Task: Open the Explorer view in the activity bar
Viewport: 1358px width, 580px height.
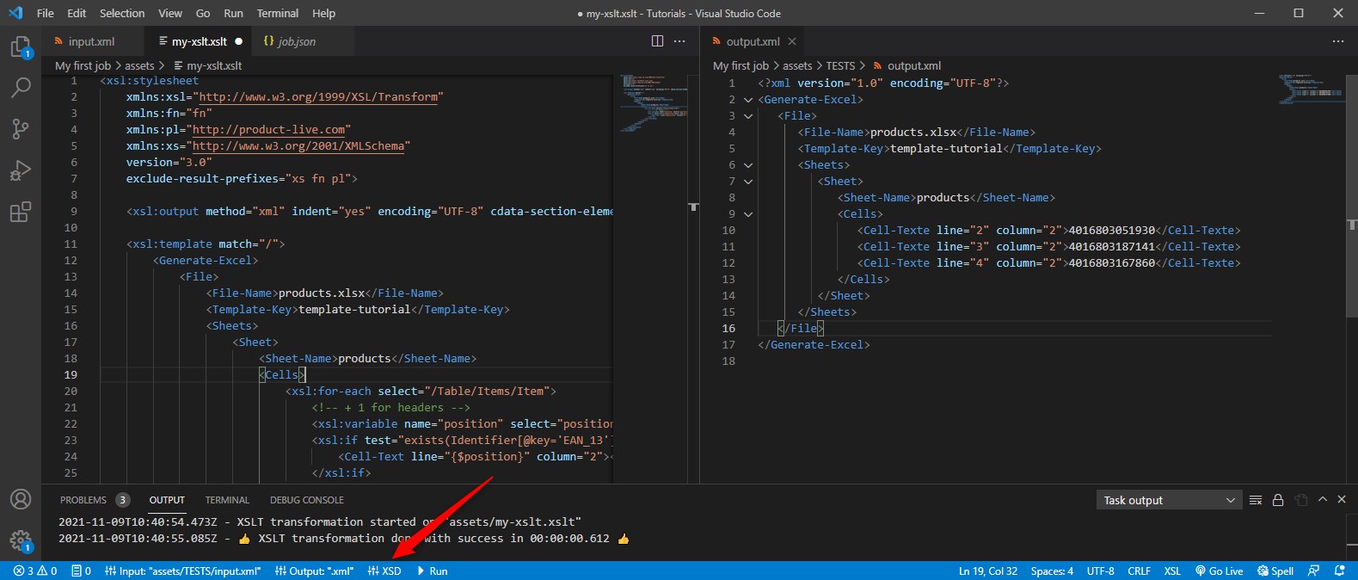Action: click(x=21, y=47)
